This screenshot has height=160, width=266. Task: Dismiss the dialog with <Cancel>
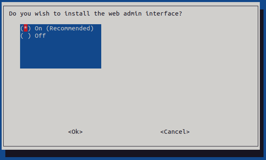tap(175, 132)
